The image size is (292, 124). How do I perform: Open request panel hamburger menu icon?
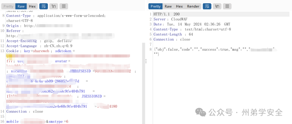64,6
